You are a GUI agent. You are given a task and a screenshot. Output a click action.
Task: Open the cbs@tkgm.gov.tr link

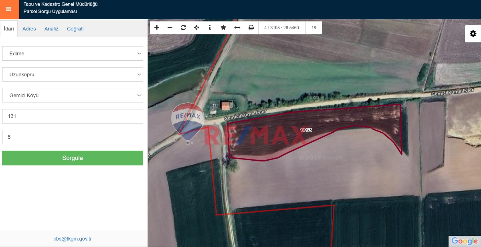pos(73,238)
